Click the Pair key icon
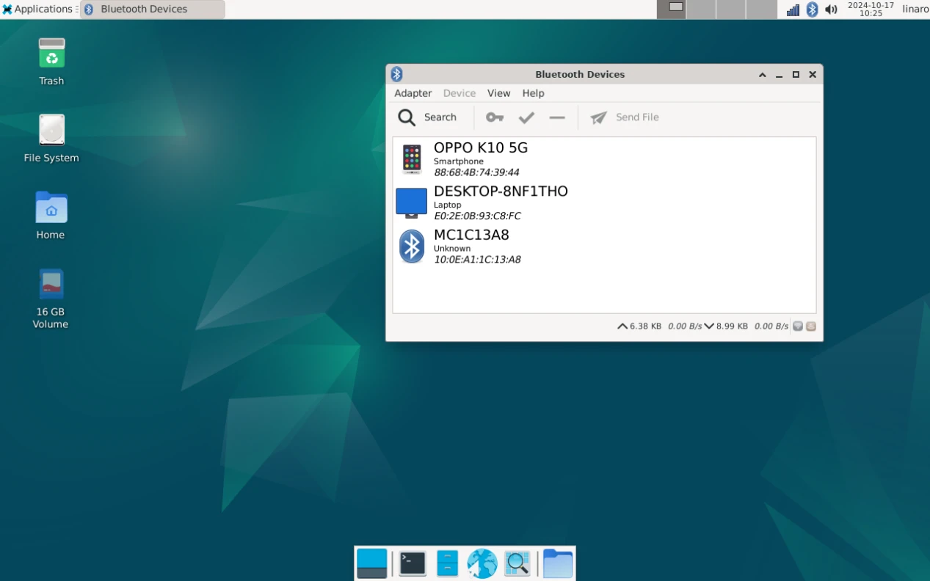Viewport: 930px width, 581px height. tap(495, 117)
